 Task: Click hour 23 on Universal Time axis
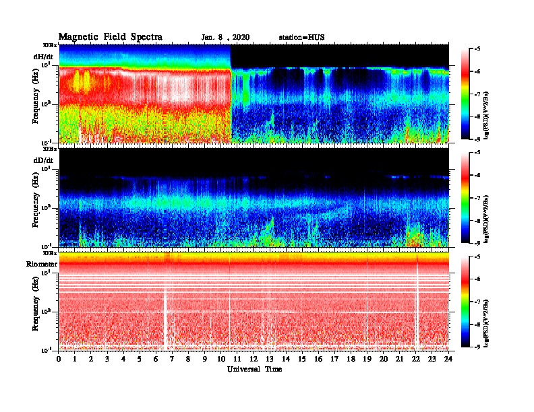(x=432, y=359)
